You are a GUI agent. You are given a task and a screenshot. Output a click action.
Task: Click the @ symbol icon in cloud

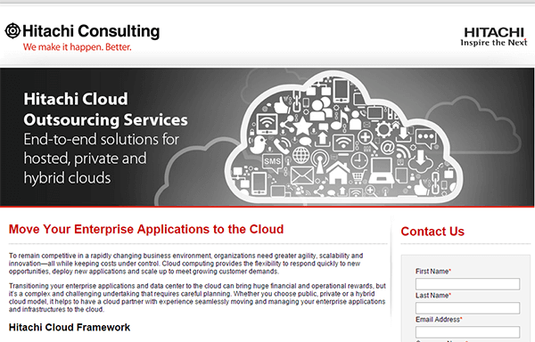tap(387, 148)
